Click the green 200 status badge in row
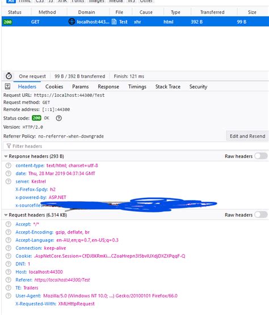269x315 pixels. 7,22
